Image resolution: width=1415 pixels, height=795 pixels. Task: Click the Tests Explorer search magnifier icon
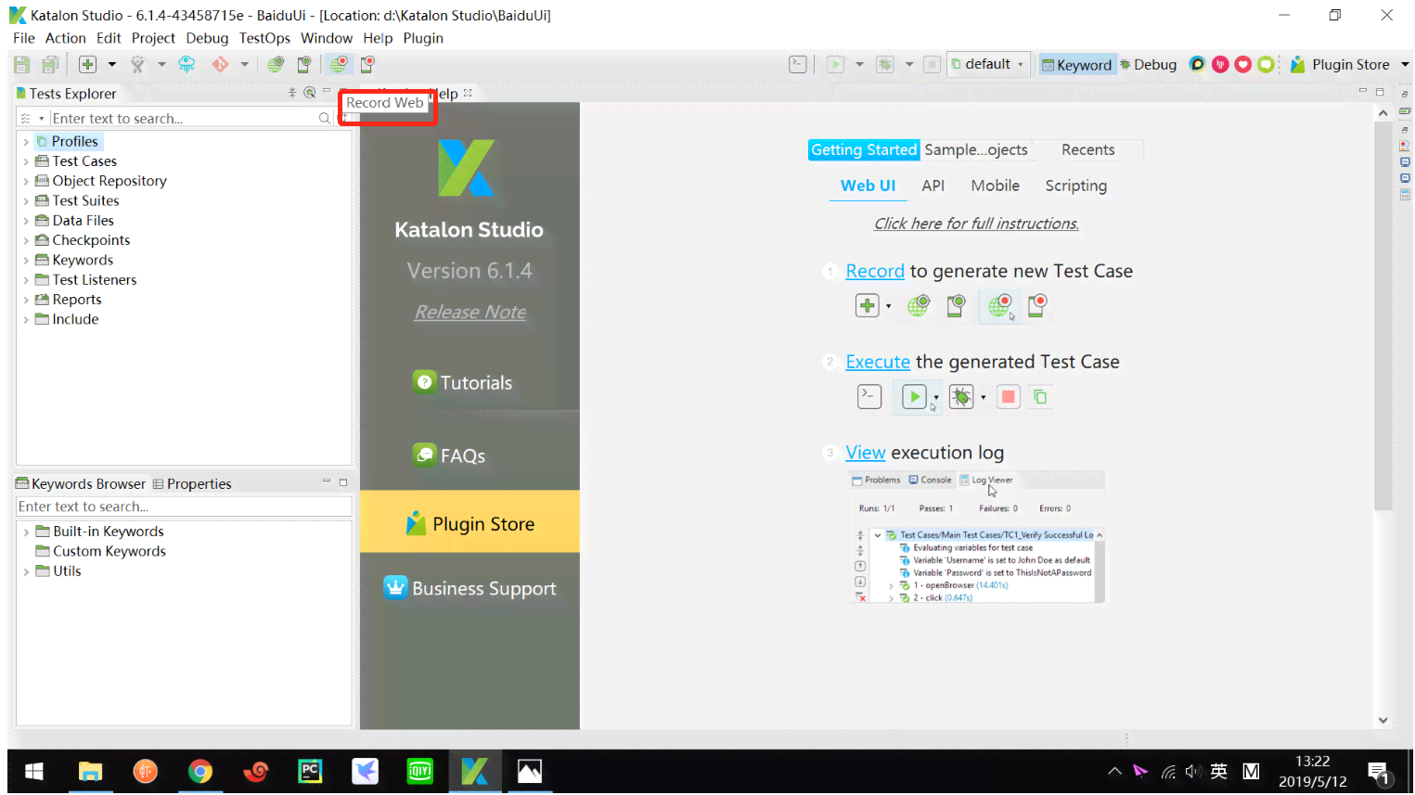(325, 118)
